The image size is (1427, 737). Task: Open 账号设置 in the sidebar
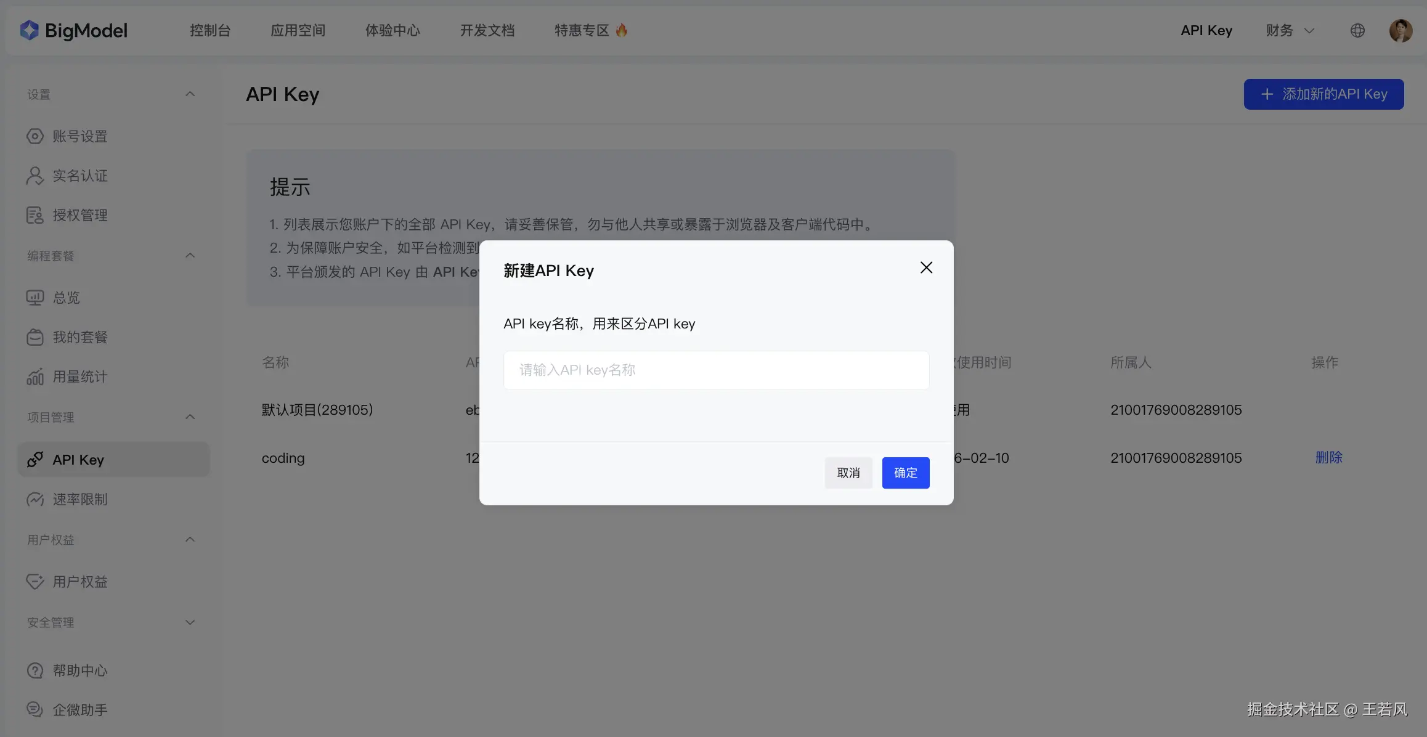click(79, 136)
